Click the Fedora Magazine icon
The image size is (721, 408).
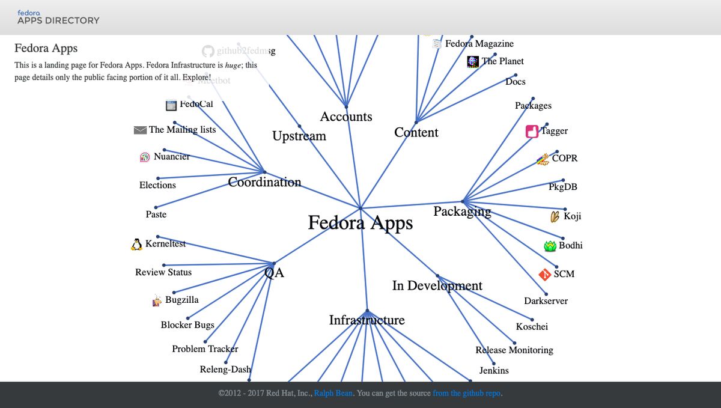click(x=436, y=43)
